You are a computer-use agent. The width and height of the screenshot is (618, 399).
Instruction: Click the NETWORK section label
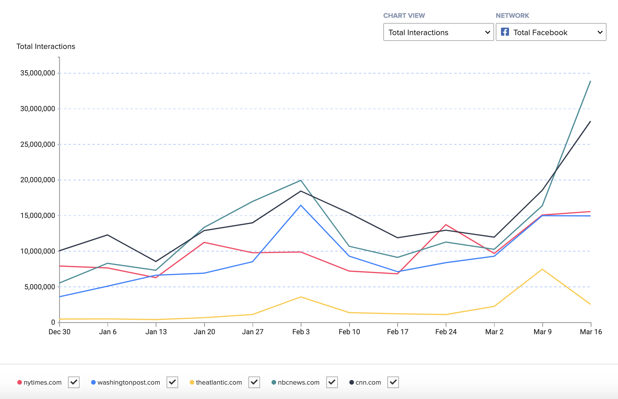point(513,15)
